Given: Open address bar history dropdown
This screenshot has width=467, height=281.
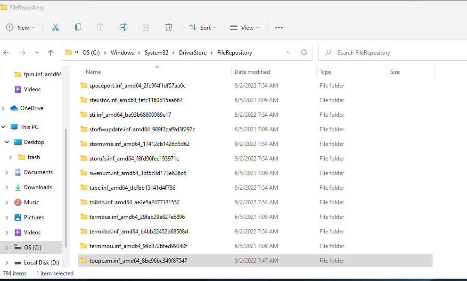Looking at the screenshot, I should tap(288, 52).
